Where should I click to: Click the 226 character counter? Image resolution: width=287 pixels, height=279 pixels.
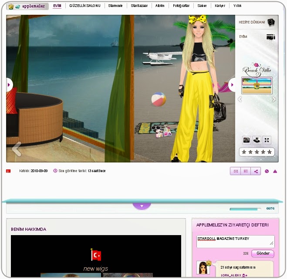click(x=246, y=253)
